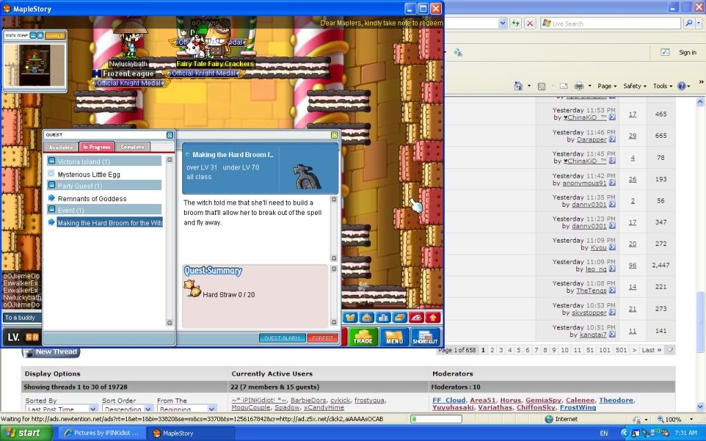This screenshot has width=706, height=441.
Task: Click the Hard Straw item icon
Action: (x=192, y=289)
